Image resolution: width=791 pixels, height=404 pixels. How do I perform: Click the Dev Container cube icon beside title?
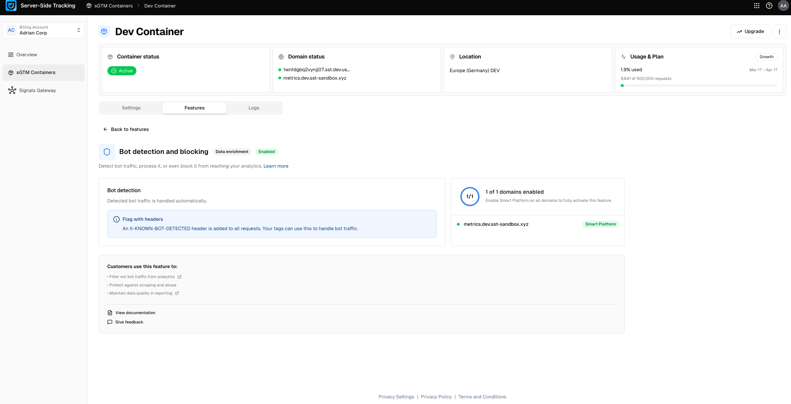pos(104,31)
